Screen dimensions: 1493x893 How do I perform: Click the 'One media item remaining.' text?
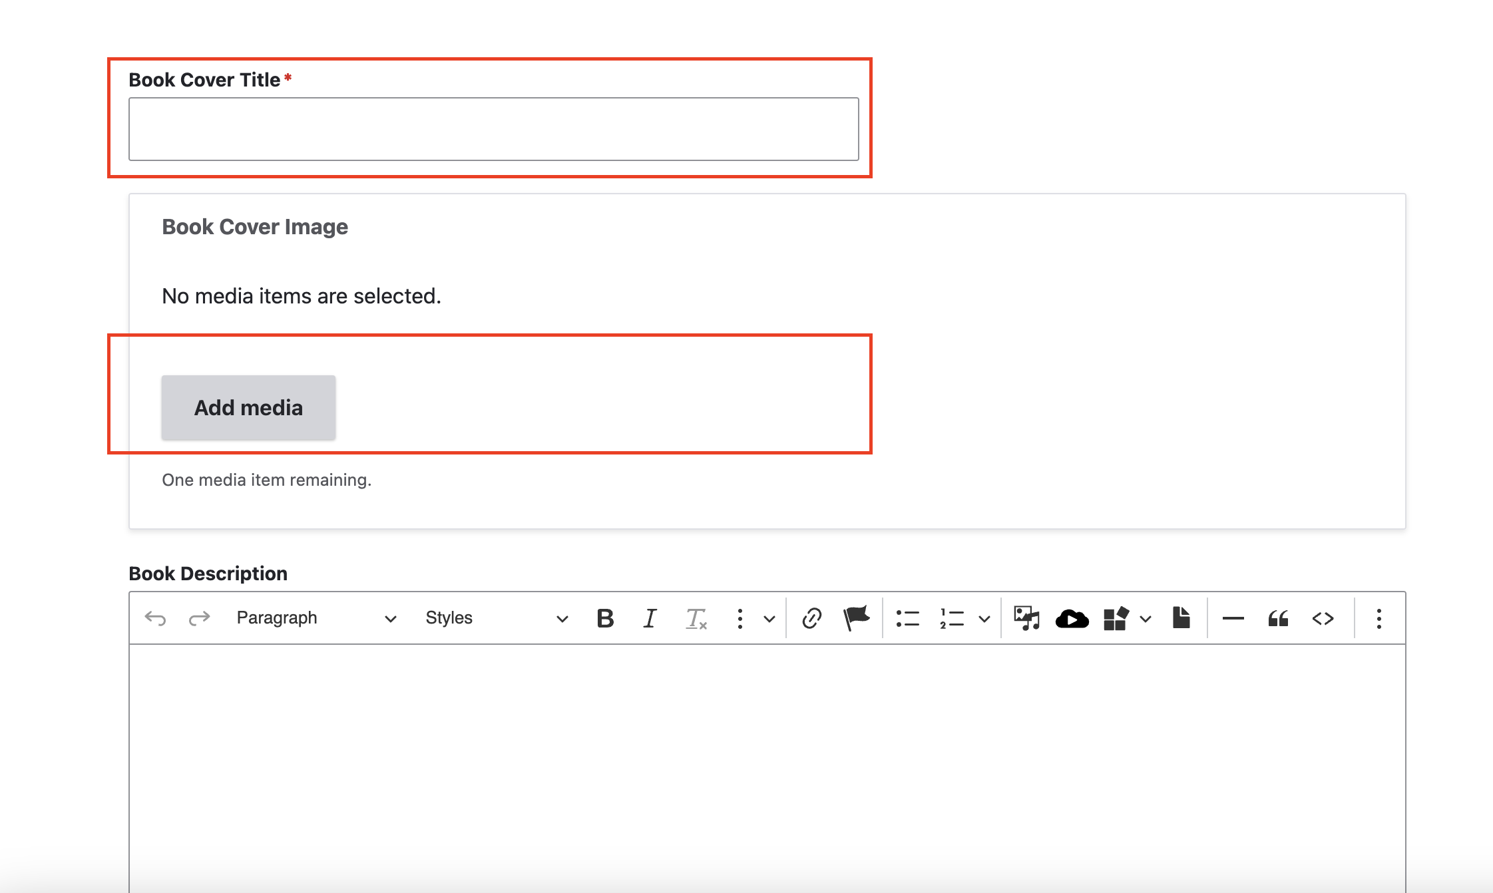tap(266, 479)
